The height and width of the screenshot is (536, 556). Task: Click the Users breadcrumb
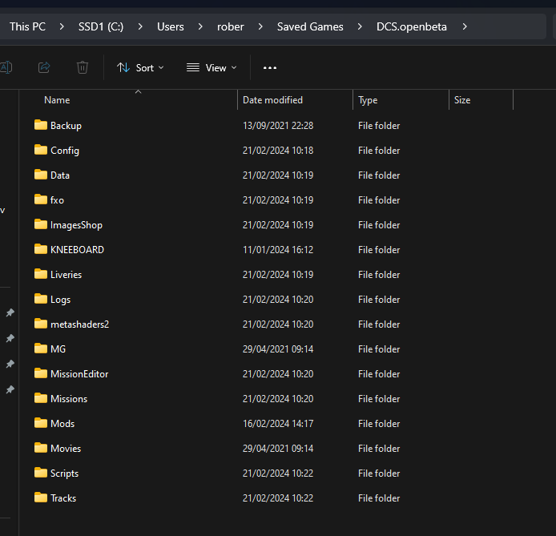[171, 26]
